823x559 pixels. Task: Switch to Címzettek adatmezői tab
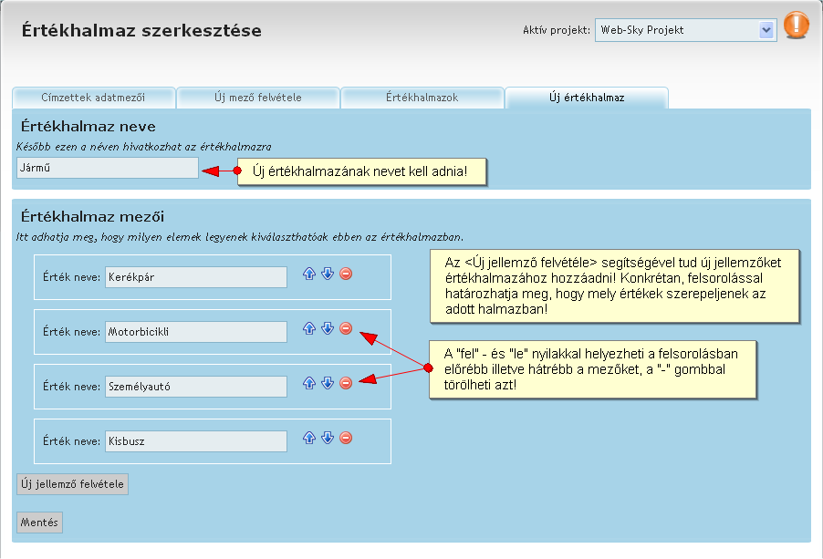(93, 98)
